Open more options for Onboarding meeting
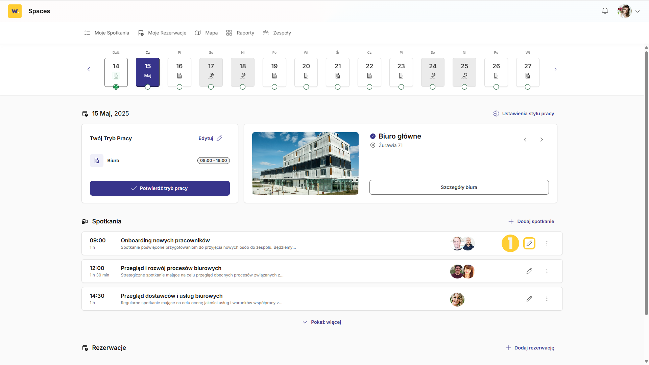 (x=547, y=243)
